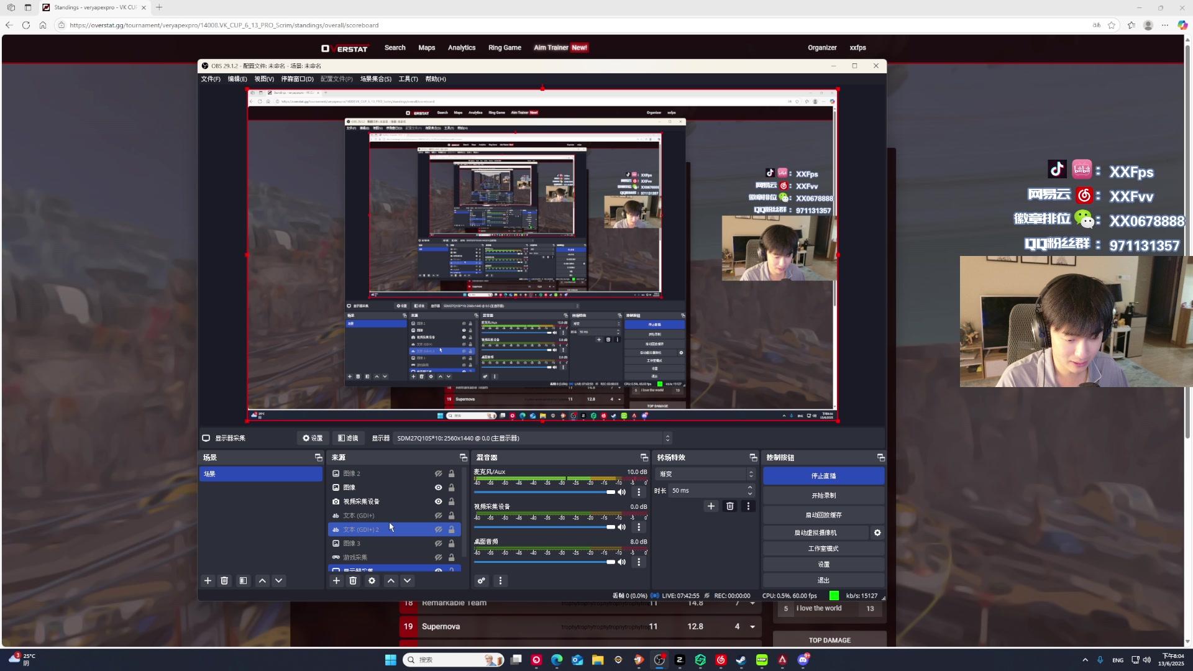Undock the 控制按钮 panel float icon
This screenshot has width=1193, height=671.
(880, 457)
